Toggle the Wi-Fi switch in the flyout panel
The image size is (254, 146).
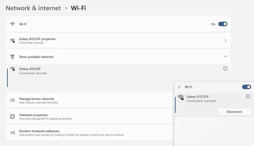click(246, 87)
